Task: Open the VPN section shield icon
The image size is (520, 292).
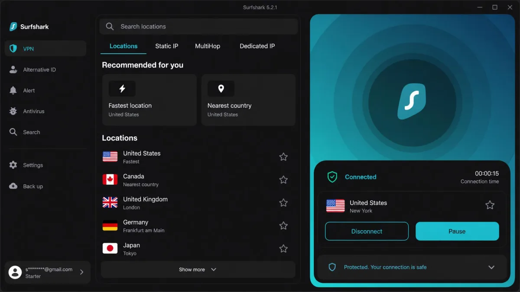Action: (13, 48)
